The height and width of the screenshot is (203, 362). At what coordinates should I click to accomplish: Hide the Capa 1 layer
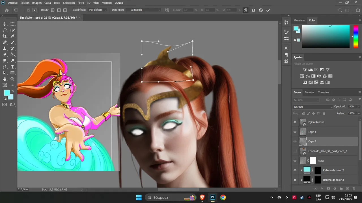pyautogui.click(x=295, y=132)
